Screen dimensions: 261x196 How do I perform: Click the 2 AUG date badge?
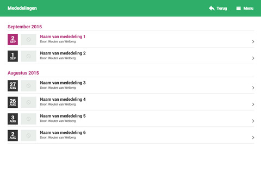click(x=13, y=136)
